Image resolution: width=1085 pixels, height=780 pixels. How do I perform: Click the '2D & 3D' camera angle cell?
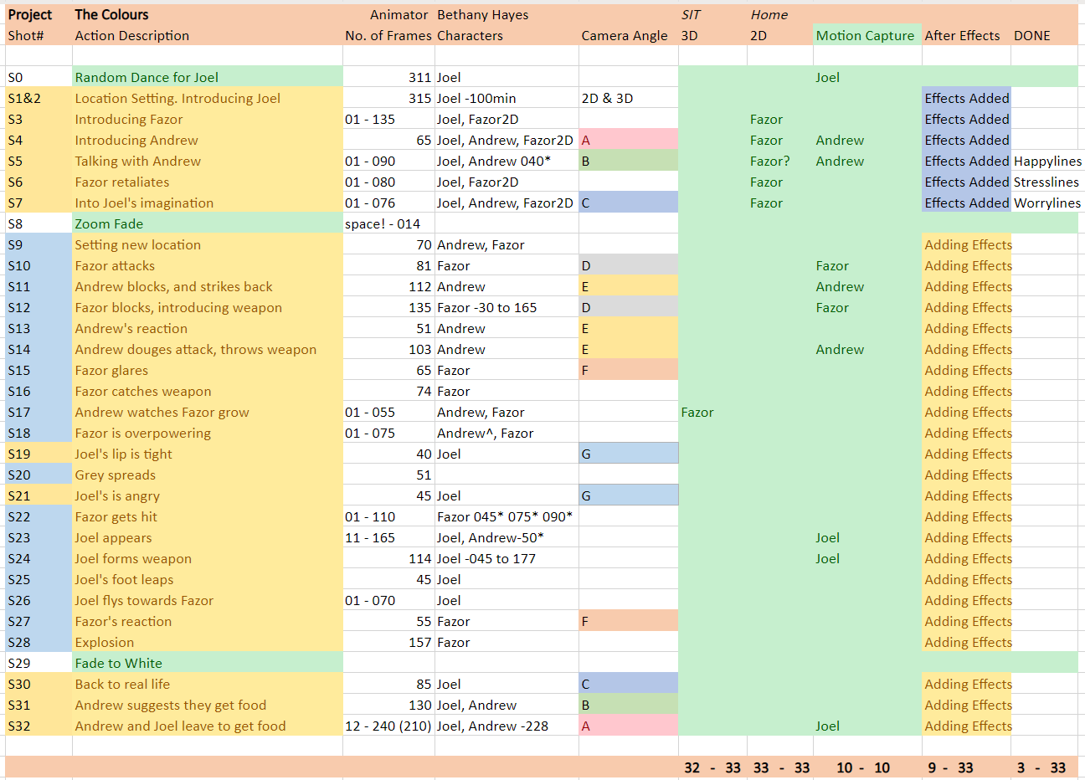pyautogui.click(x=628, y=98)
